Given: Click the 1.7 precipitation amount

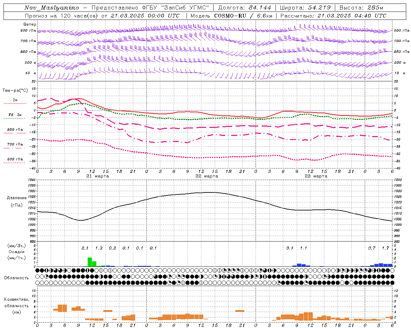Looking at the screenshot, I should (x=385, y=248).
